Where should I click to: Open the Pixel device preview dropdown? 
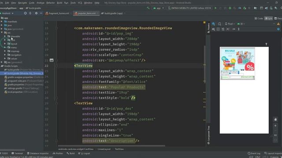pos(230,24)
